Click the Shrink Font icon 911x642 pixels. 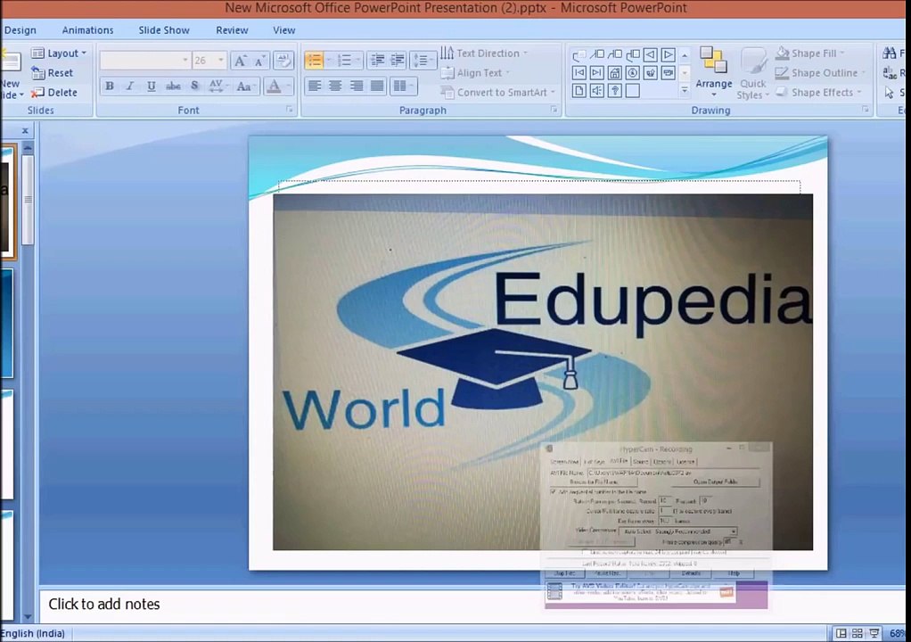pos(259,61)
